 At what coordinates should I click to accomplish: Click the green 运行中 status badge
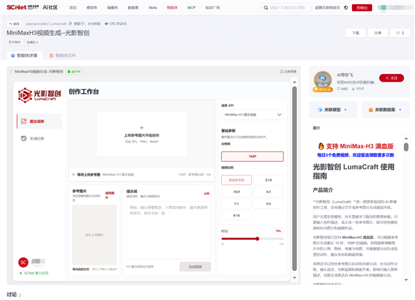74,72
